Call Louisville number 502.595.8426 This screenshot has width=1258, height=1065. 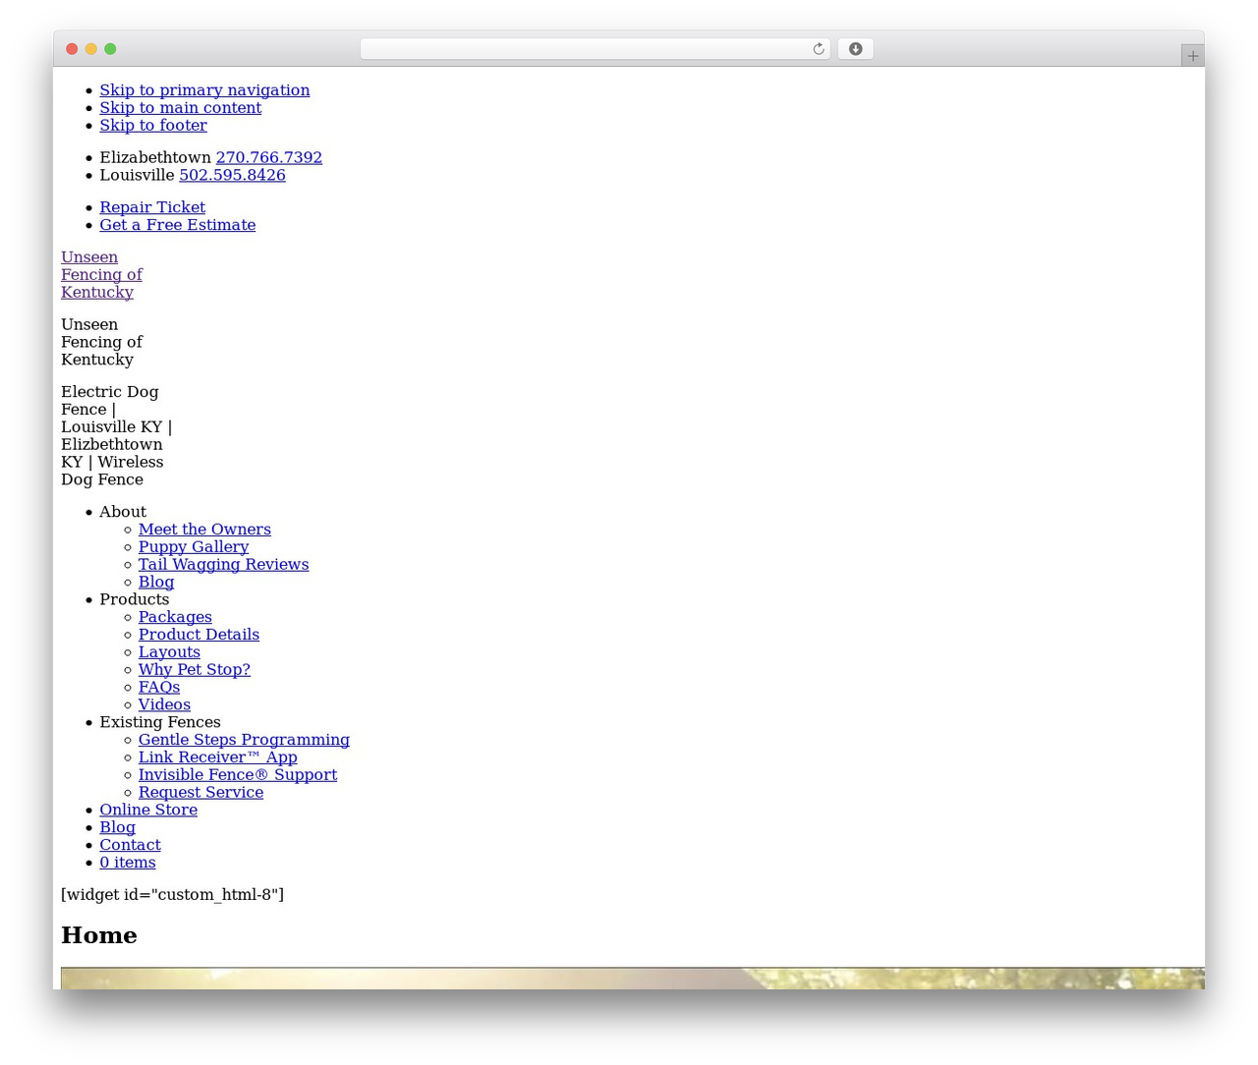point(232,176)
